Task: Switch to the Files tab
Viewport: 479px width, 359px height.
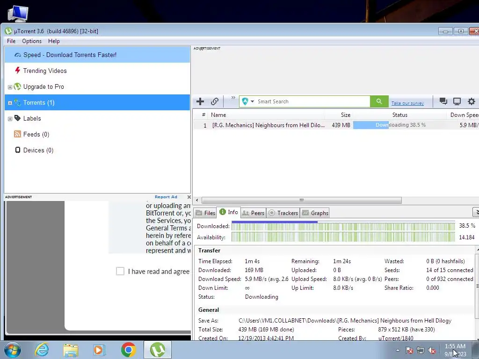Action: 205,213
